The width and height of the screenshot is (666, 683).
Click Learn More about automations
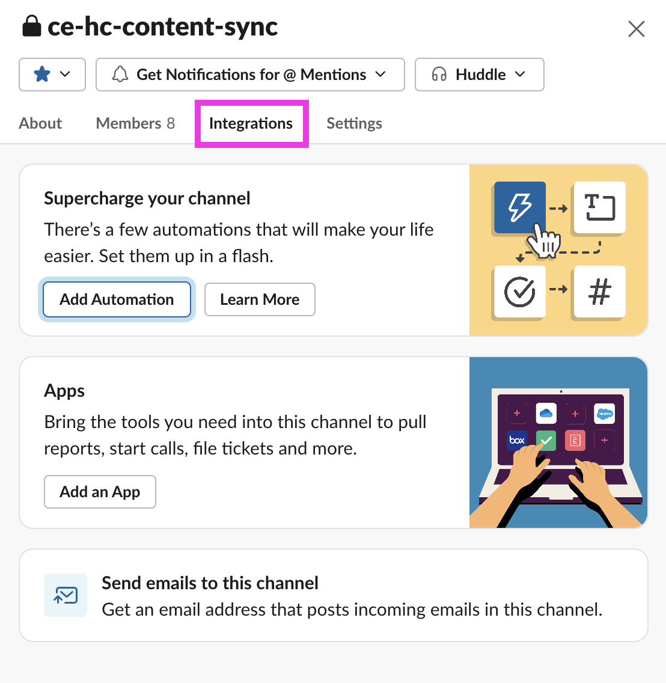pos(260,299)
